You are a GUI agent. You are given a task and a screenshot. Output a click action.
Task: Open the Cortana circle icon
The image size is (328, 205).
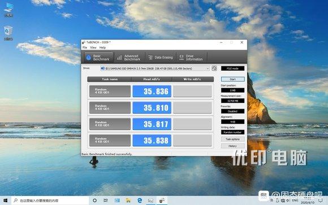pos(94,200)
